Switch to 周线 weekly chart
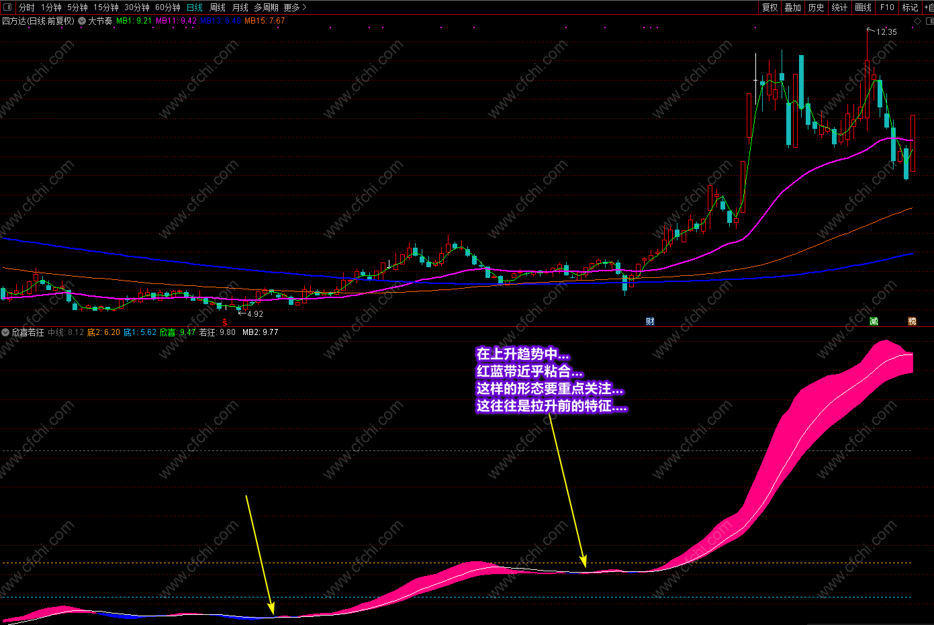This screenshot has height=625, width=934. tap(218, 7)
